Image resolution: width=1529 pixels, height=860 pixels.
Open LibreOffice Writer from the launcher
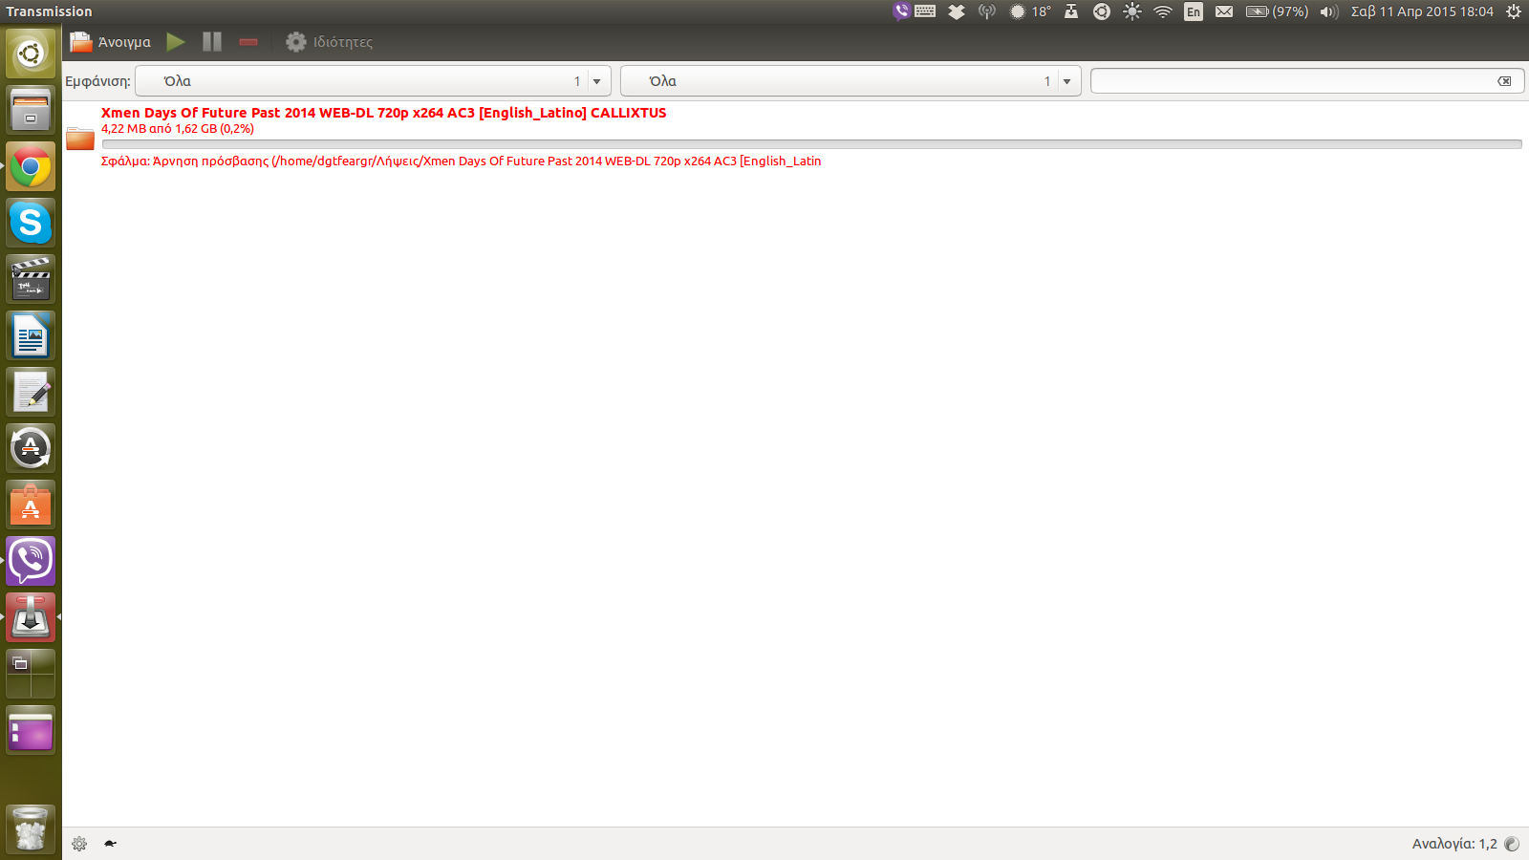click(x=31, y=335)
